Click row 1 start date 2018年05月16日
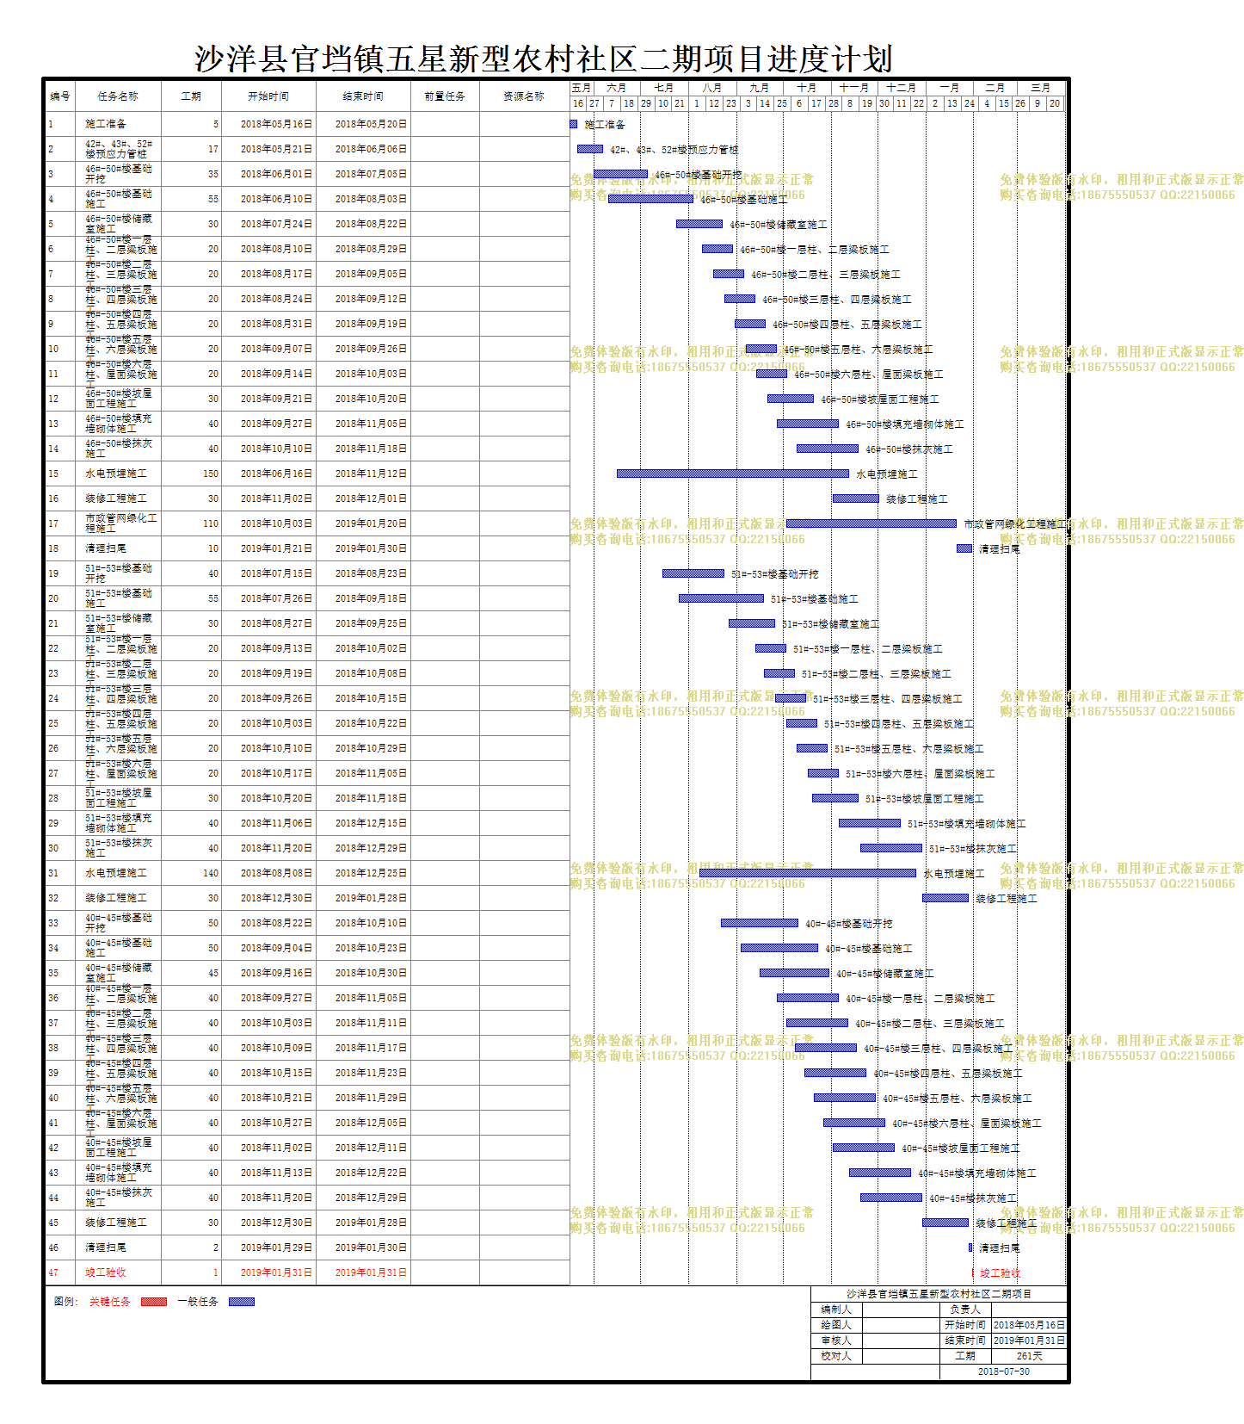The image size is (1244, 1424). click(x=277, y=124)
